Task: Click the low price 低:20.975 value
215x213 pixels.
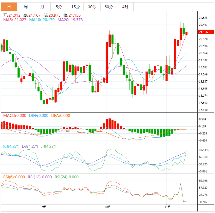Action: 52,15
